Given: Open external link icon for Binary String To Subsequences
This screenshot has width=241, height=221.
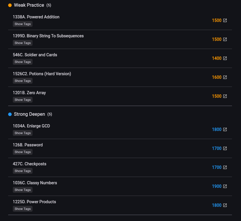Looking at the screenshot, I should click(225, 39).
